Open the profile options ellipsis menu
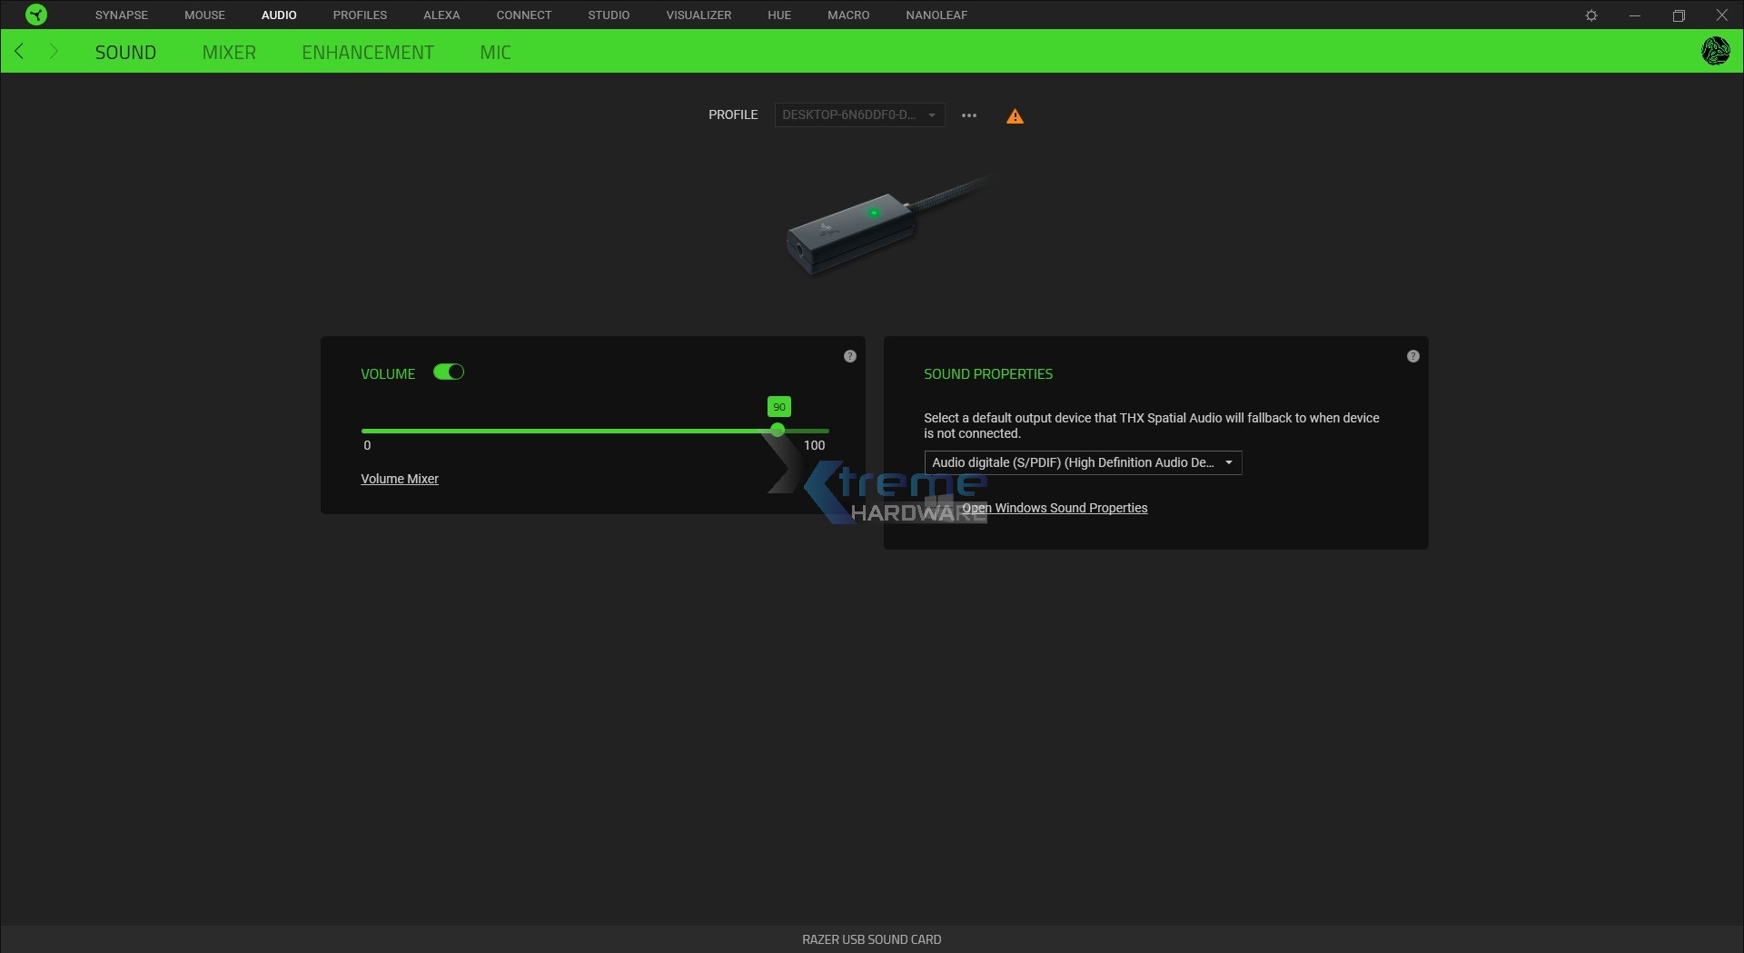Viewport: 1744px width, 953px height. (969, 115)
